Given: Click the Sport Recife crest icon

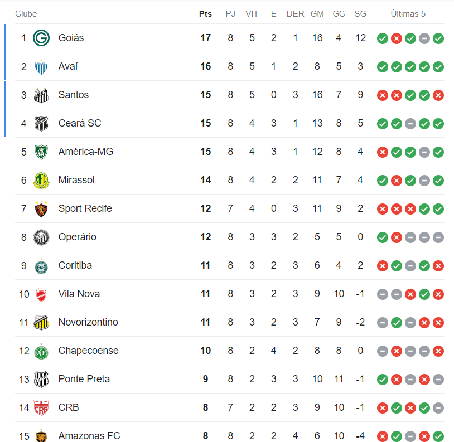Looking at the screenshot, I should pos(41,208).
